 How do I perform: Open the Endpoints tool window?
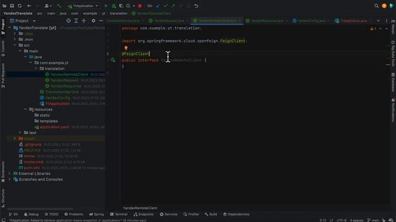(144, 214)
